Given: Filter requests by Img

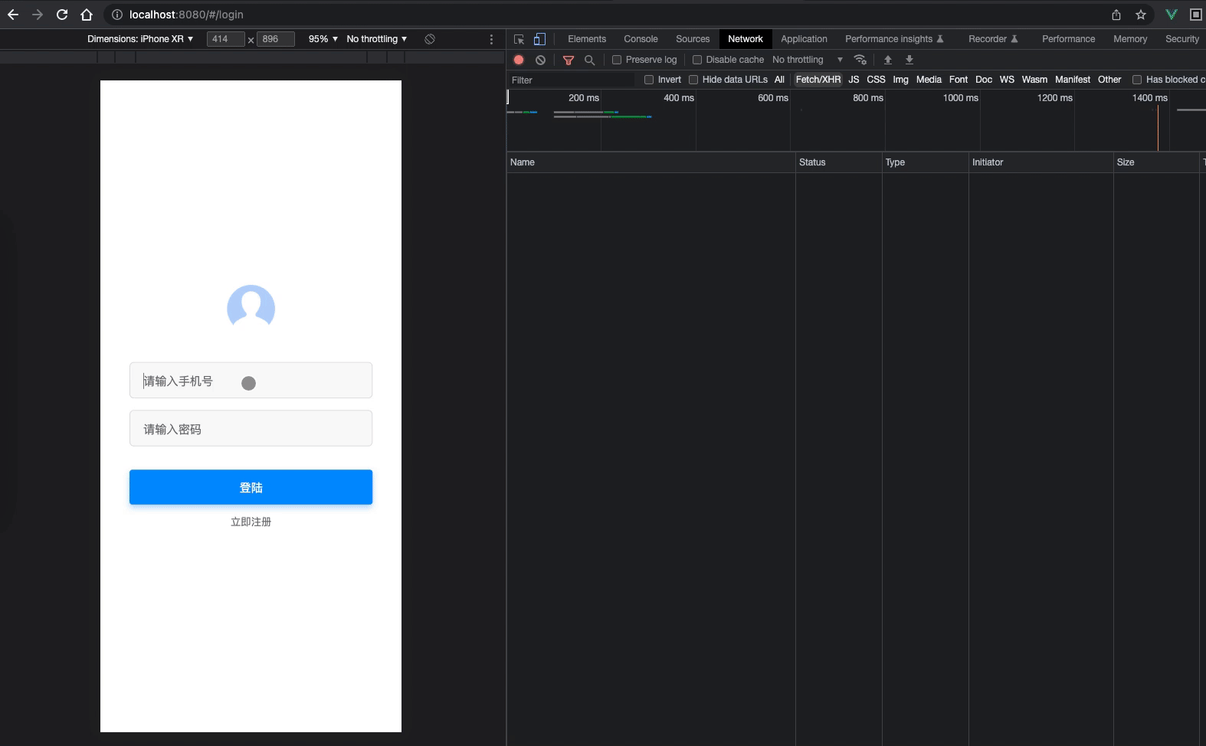Looking at the screenshot, I should (900, 80).
